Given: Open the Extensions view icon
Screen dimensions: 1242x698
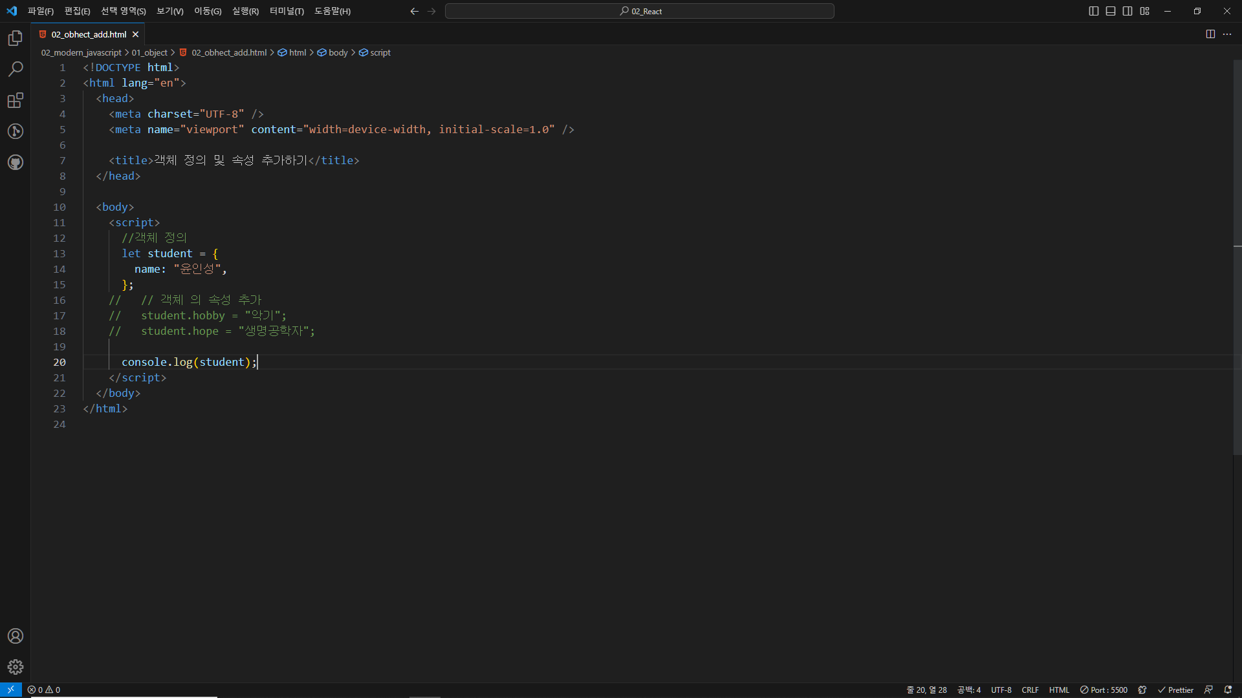Looking at the screenshot, I should 16,100.
